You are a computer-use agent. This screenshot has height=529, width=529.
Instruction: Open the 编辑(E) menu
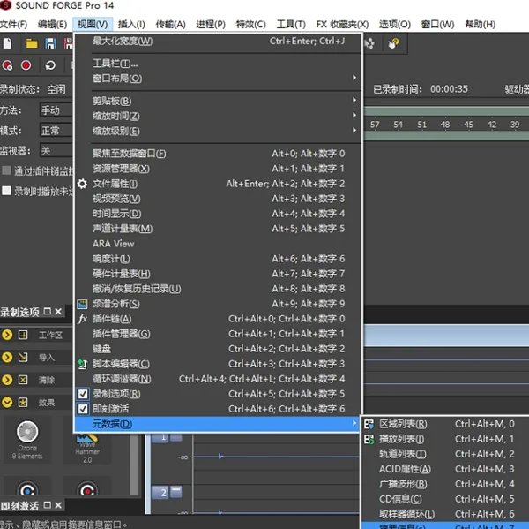point(52,25)
